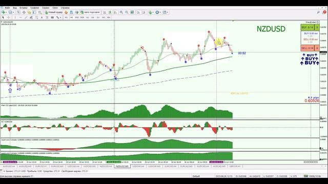Switch to the EURUSD,H1 chart tab

(x=41, y=167)
